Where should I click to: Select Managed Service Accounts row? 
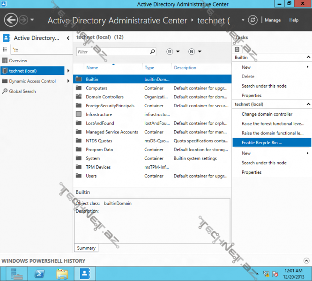152,132
